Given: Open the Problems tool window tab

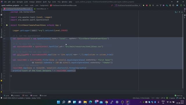Looking at the screenshot, I should pyautogui.click(x=15, y=95).
